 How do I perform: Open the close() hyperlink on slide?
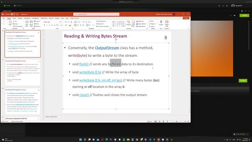tap(84, 95)
